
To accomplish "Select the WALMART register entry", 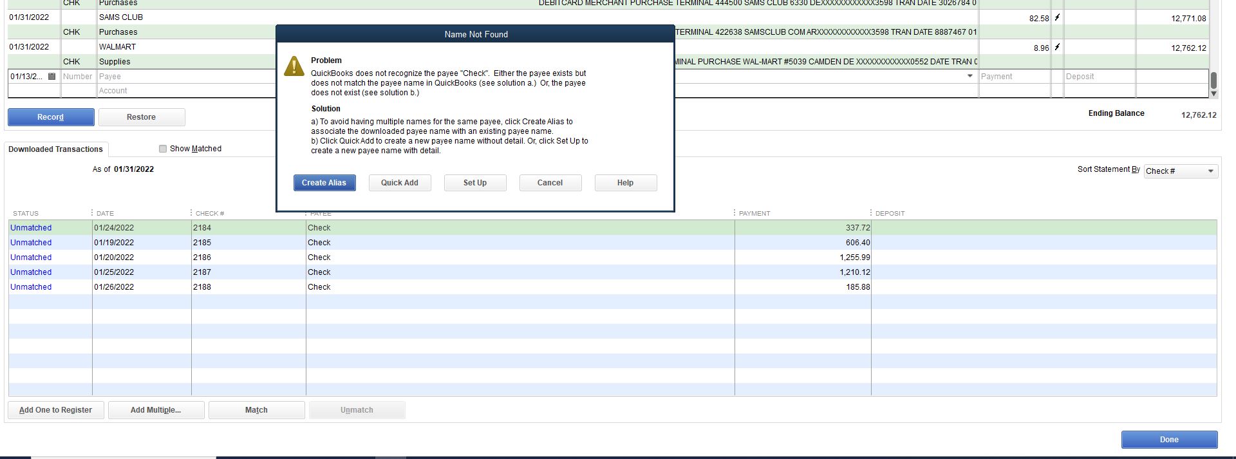I will coord(117,47).
